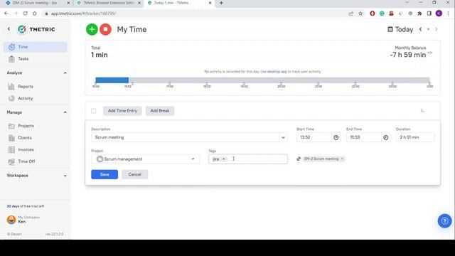This screenshot has width=455, height=256.
Task: Cancel editing the time entry
Action: point(134,174)
